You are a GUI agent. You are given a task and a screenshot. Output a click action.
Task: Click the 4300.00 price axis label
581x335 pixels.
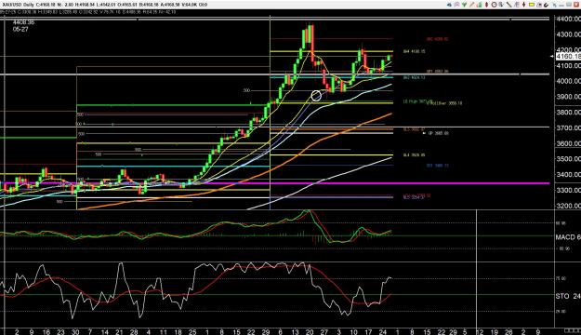(568, 34)
